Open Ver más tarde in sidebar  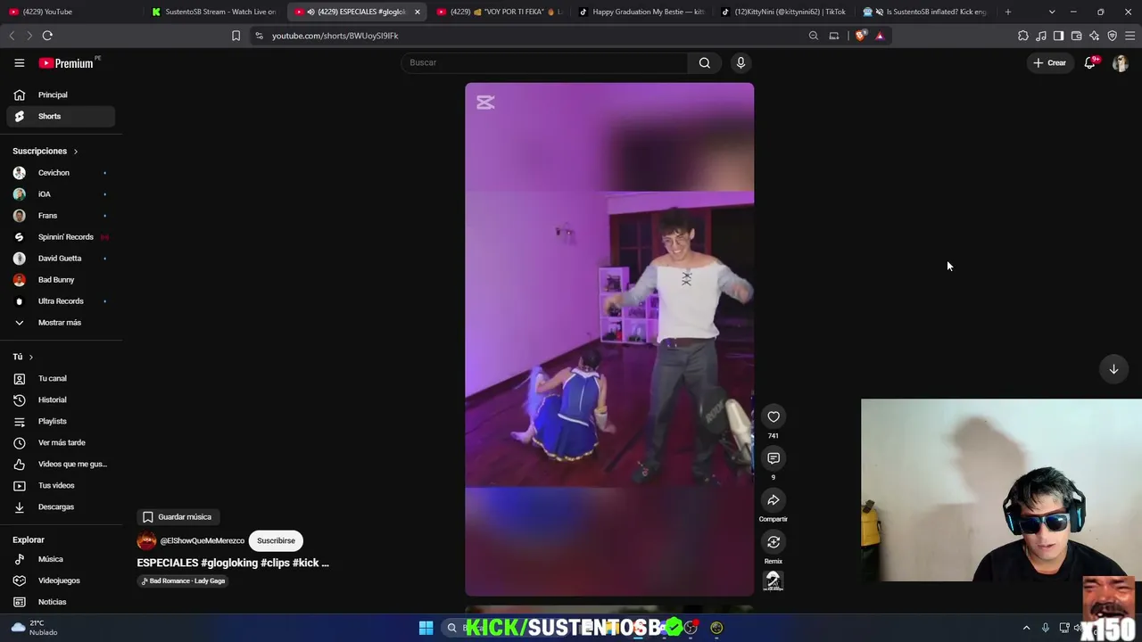click(61, 442)
